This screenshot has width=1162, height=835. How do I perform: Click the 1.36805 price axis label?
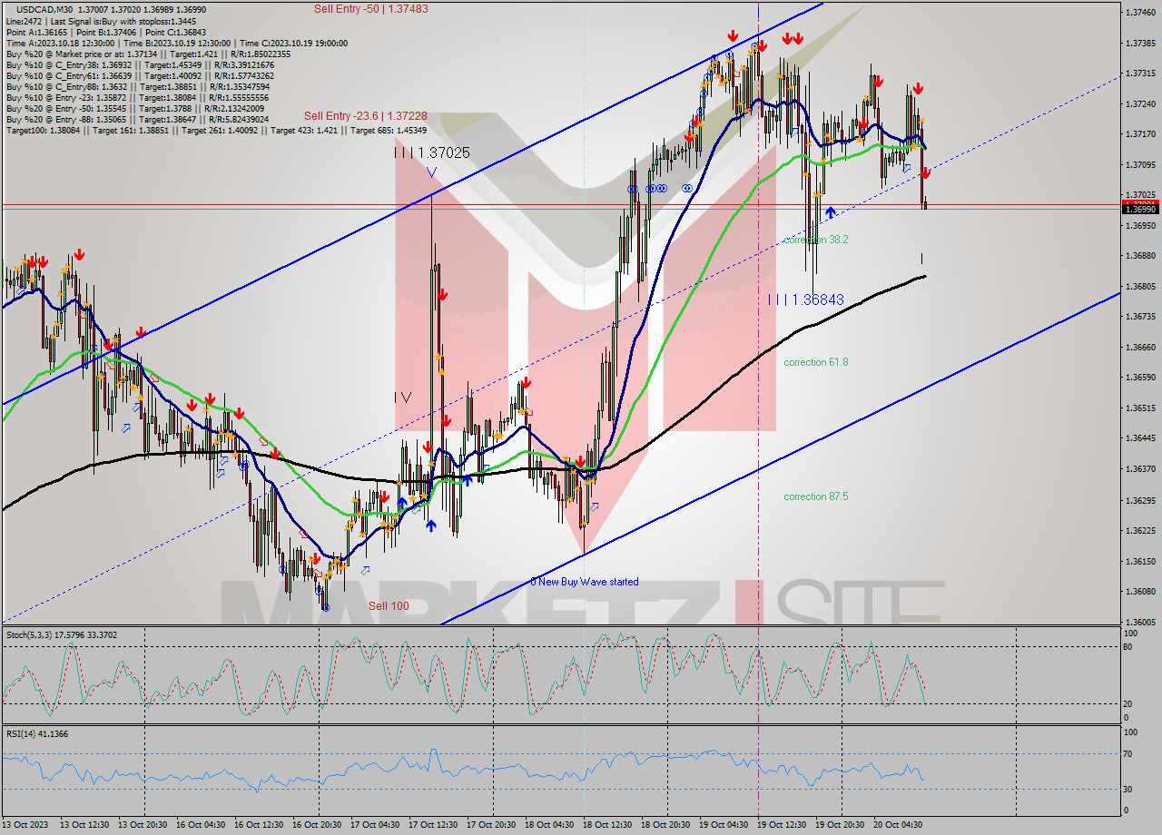(1140, 287)
